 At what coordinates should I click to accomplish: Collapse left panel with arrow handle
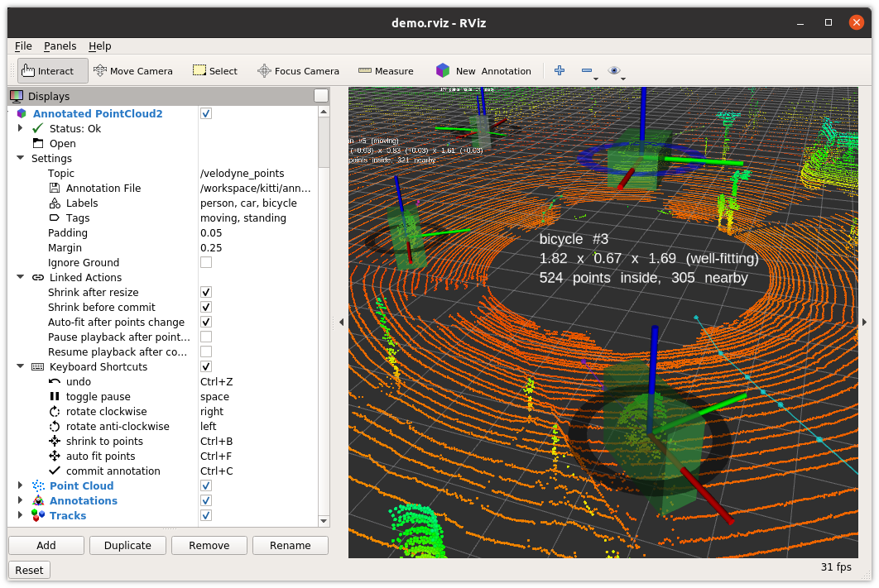point(341,322)
